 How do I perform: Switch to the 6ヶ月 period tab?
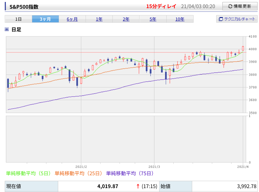pyautogui.click(x=72, y=19)
